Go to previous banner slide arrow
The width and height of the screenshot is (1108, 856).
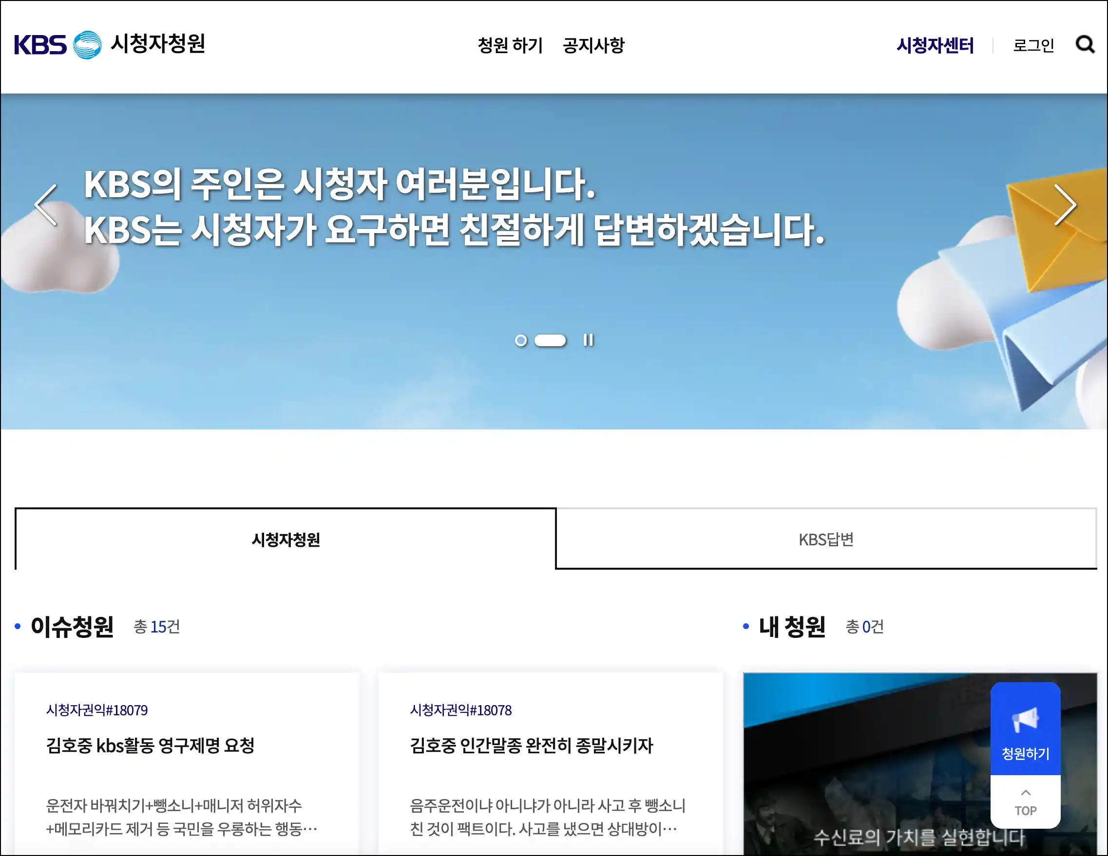click(x=46, y=205)
